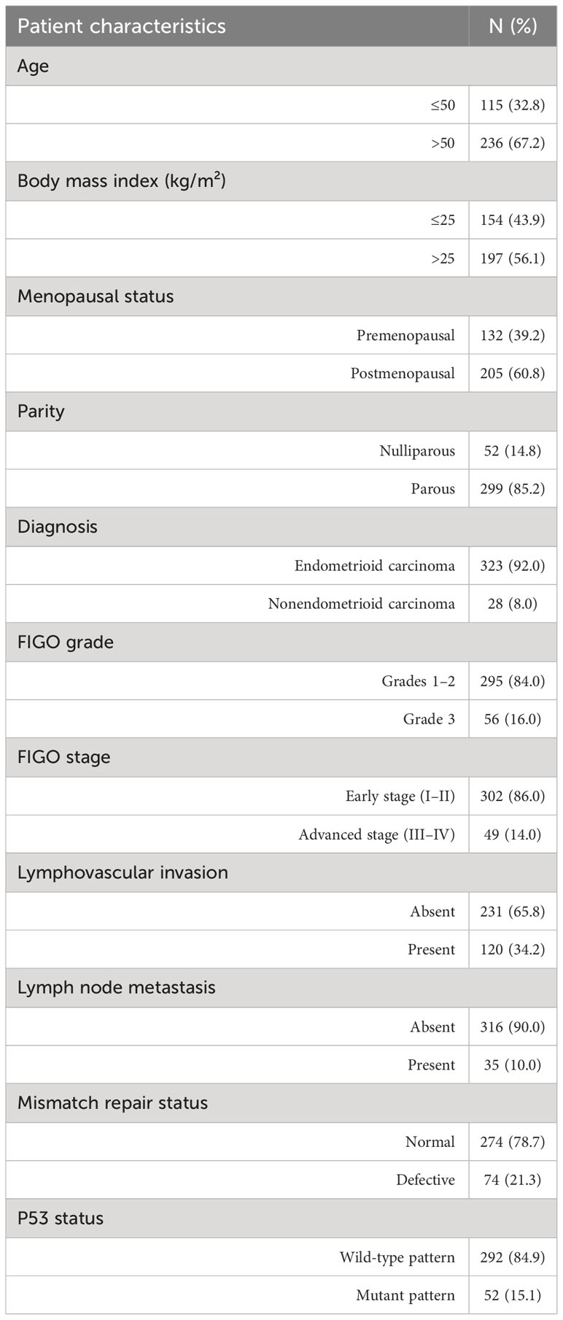Click the Endometrioid carcinoma label
This screenshot has height=1320, width=563.
click(x=375, y=566)
